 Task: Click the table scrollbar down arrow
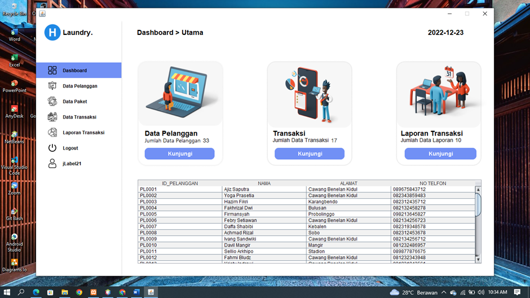point(478,260)
